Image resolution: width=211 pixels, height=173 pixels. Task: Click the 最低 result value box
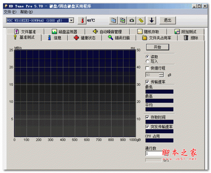pyautogui.click(x=159, y=92)
